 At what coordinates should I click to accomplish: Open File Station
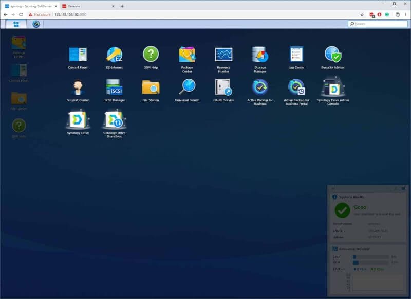coord(150,89)
